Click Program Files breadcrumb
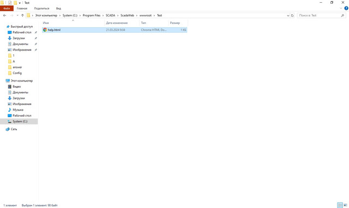Image resolution: width=349 pixels, height=208 pixels. [x=92, y=16]
